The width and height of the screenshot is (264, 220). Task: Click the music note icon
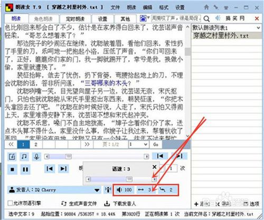pyautogui.click(x=24, y=157)
